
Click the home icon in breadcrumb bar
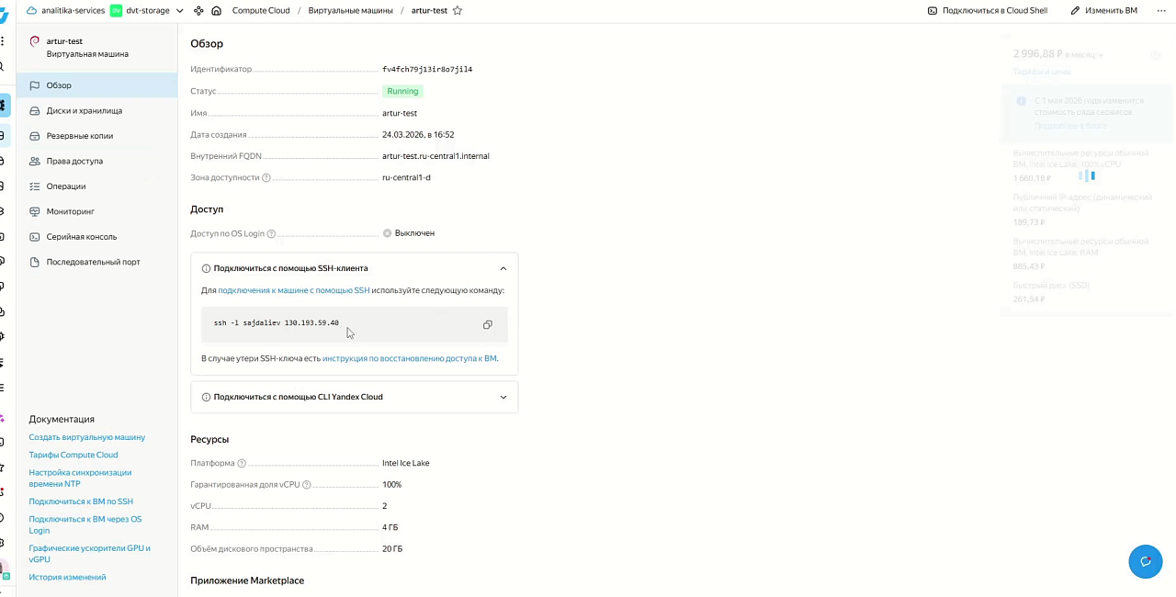pos(217,10)
